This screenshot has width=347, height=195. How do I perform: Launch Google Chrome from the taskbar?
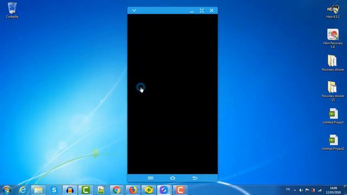(x=117, y=190)
